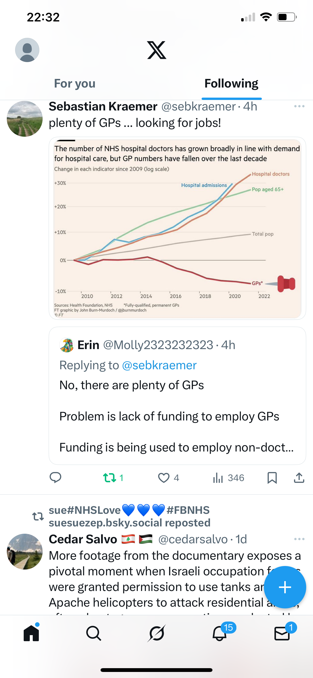313x678 pixels.
Task: Share Sebastian Kraemer's post
Action: [x=299, y=477]
